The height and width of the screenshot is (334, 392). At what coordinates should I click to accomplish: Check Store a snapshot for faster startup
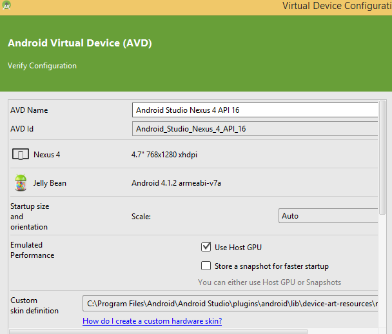coord(206,266)
